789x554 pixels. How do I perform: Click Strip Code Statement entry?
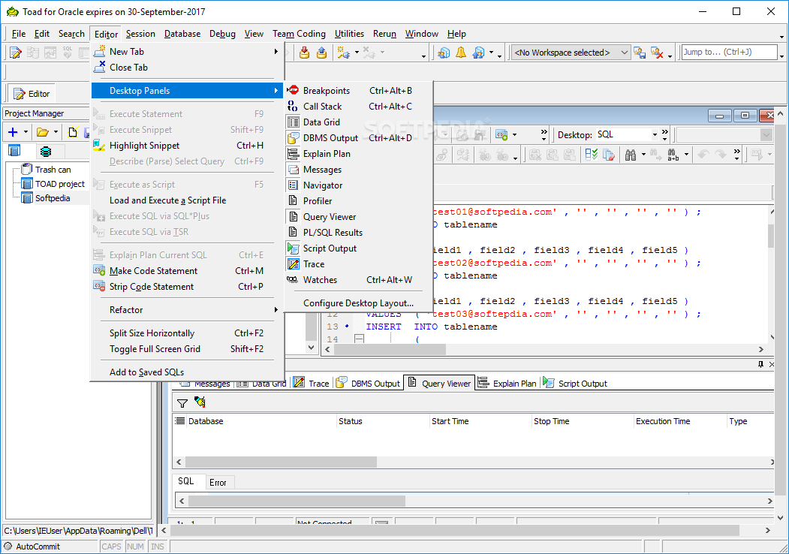click(x=187, y=286)
